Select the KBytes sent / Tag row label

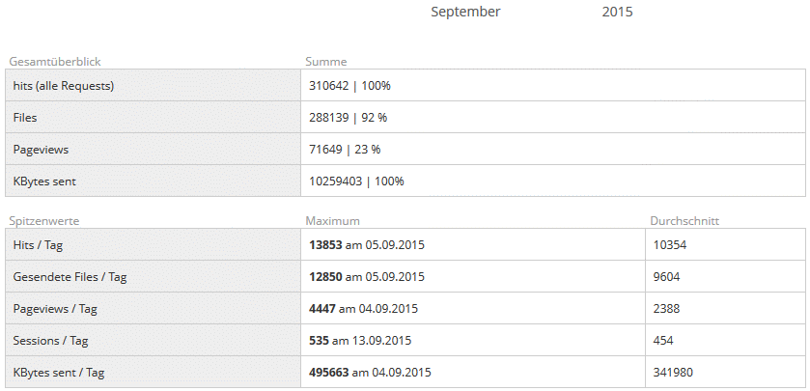click(58, 373)
